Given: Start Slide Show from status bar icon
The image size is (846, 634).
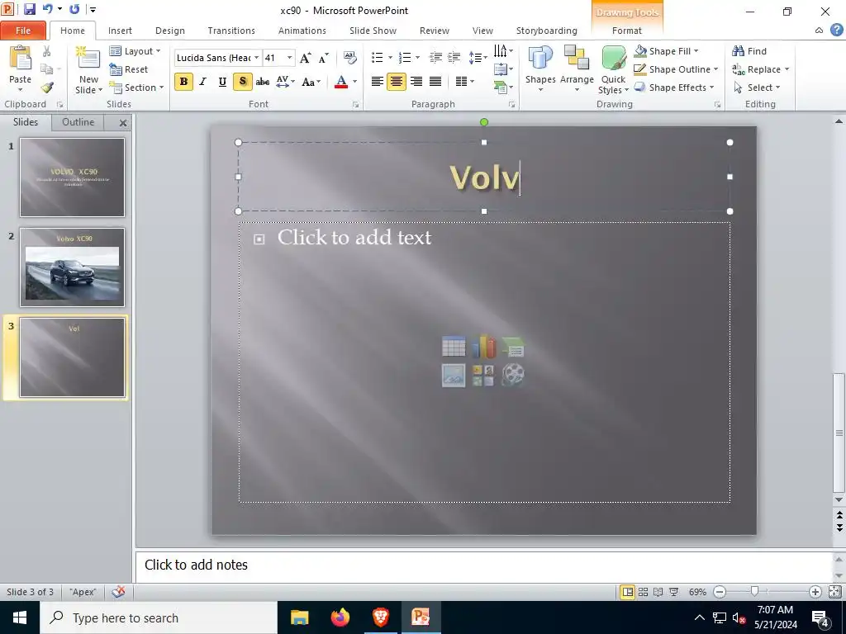Looking at the screenshot, I should [x=674, y=592].
